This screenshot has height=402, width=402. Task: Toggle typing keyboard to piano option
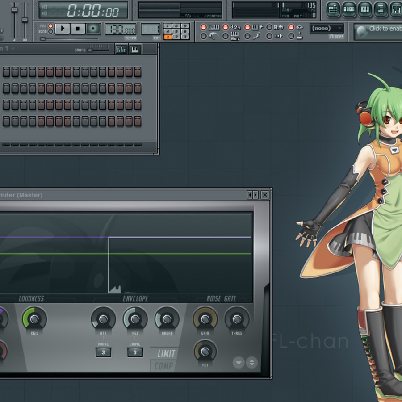(204, 27)
